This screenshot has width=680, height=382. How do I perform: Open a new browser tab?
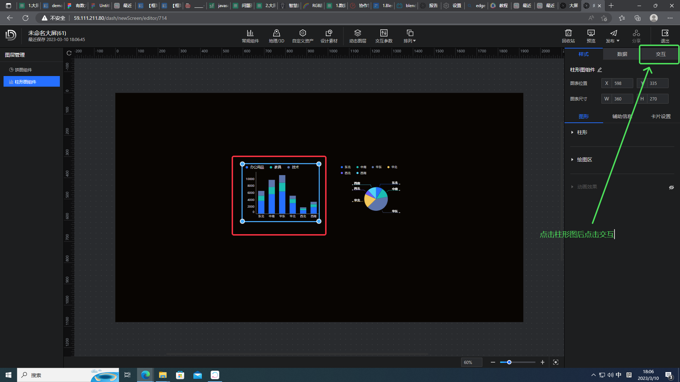(611, 6)
